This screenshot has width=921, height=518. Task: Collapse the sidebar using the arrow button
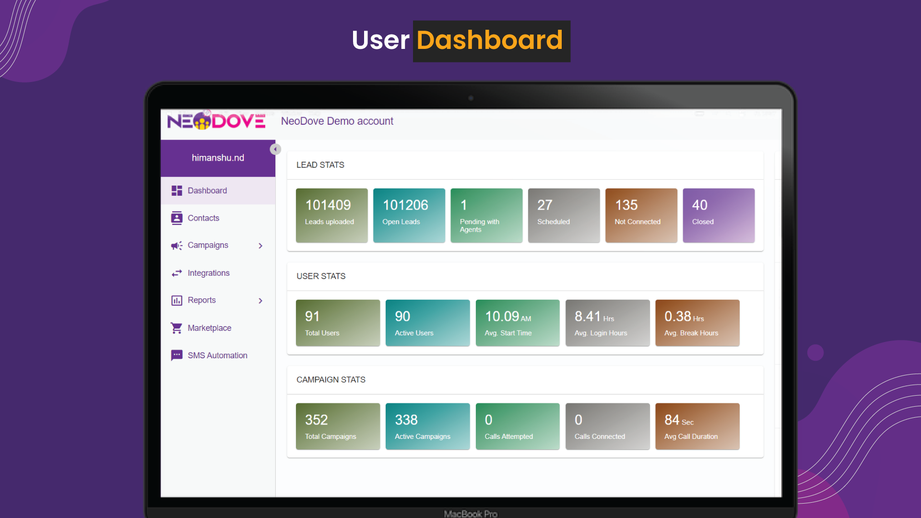pos(275,149)
